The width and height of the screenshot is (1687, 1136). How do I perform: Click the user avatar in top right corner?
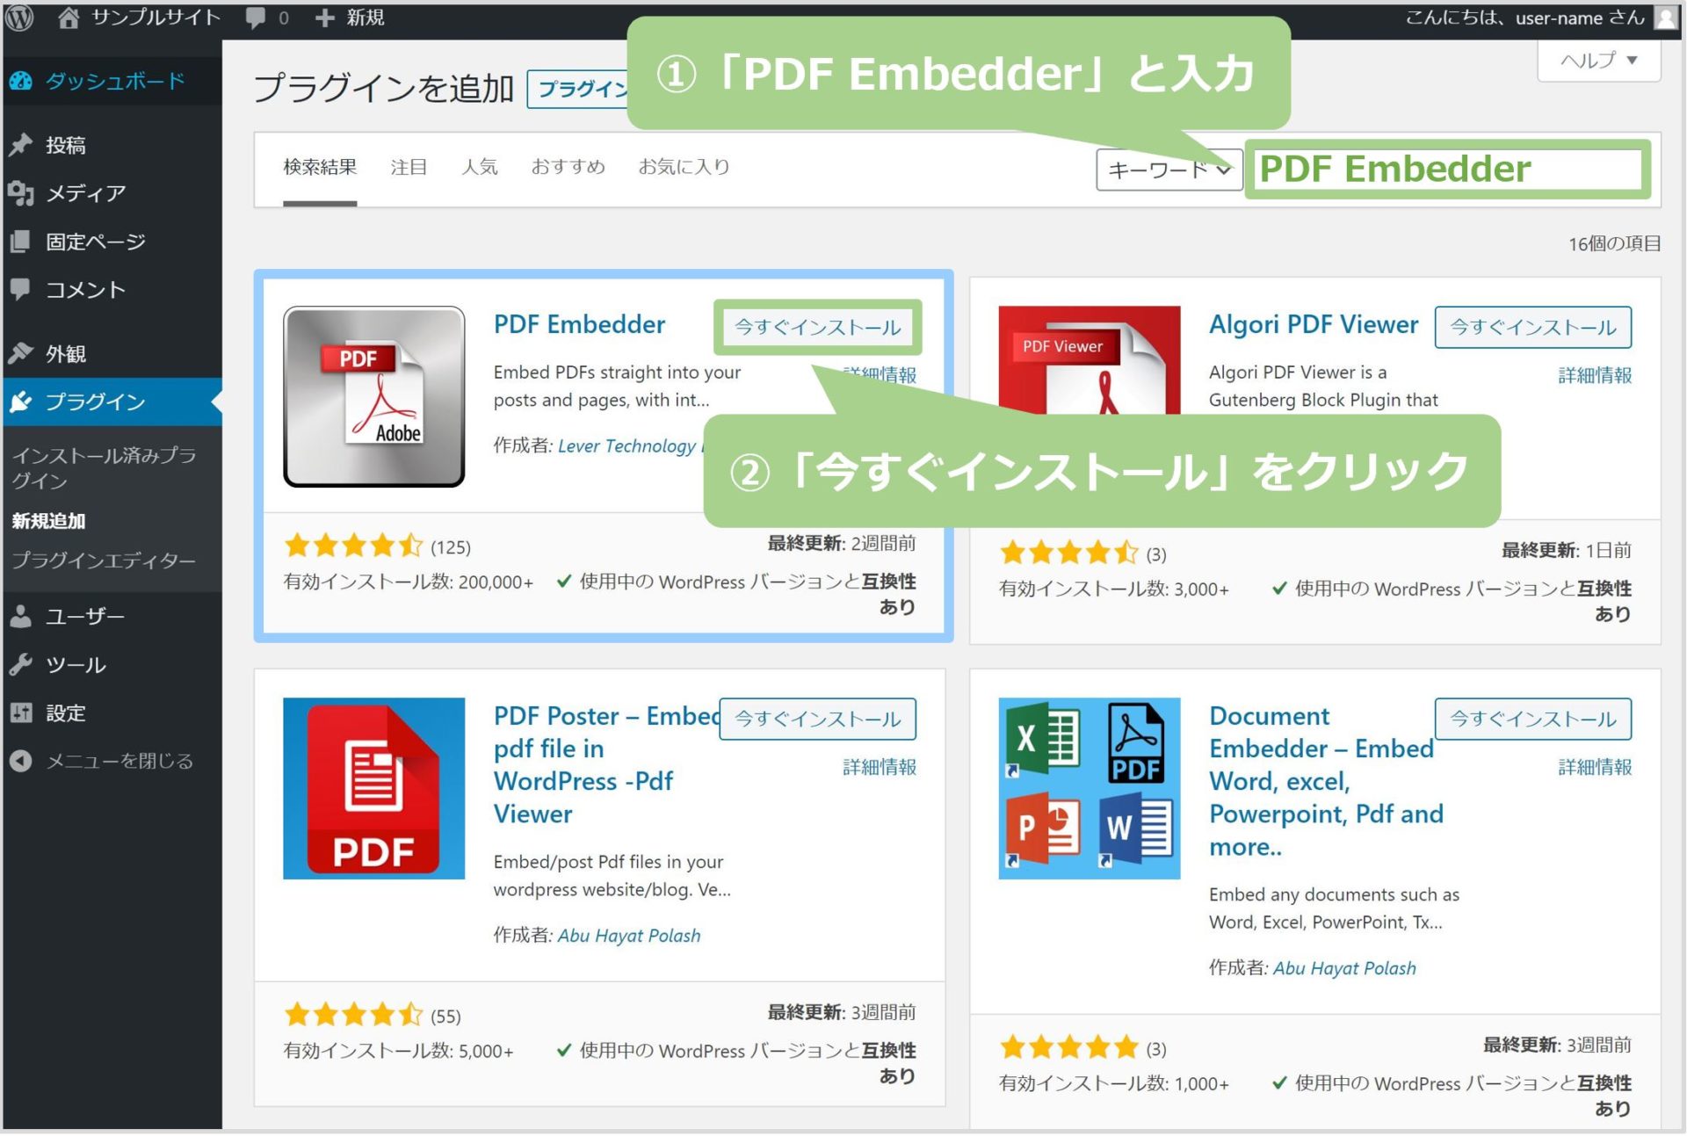1667,17
